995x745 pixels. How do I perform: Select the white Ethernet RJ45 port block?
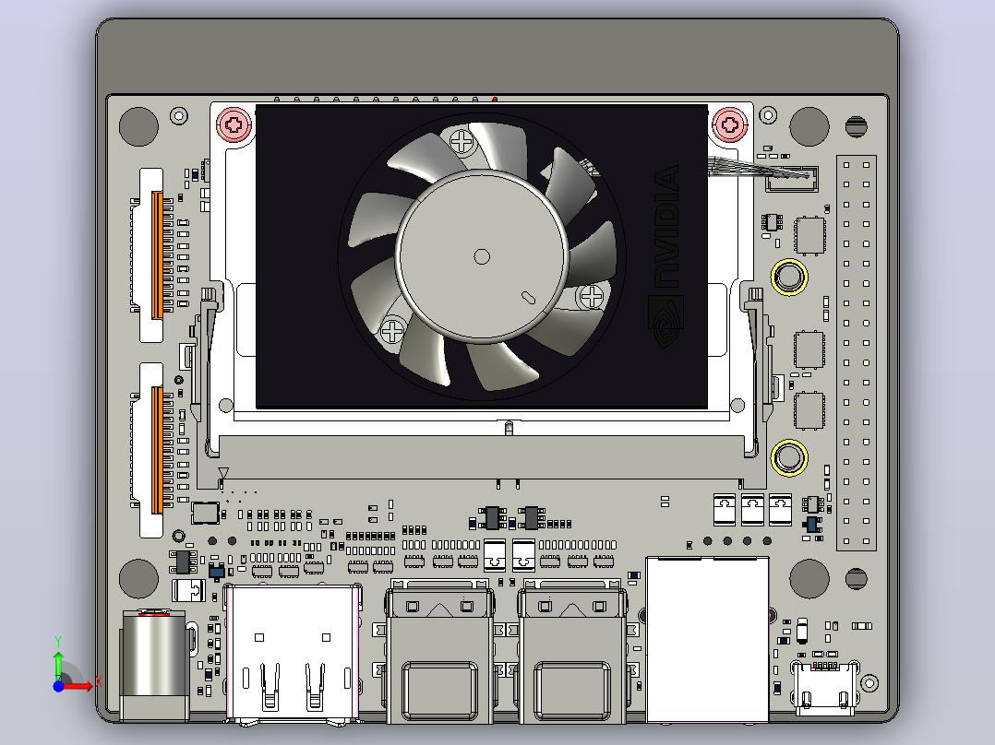click(x=707, y=639)
